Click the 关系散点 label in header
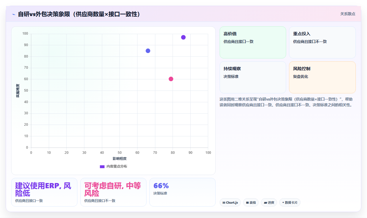Viewport: 367px width, 218px height. [348, 14]
